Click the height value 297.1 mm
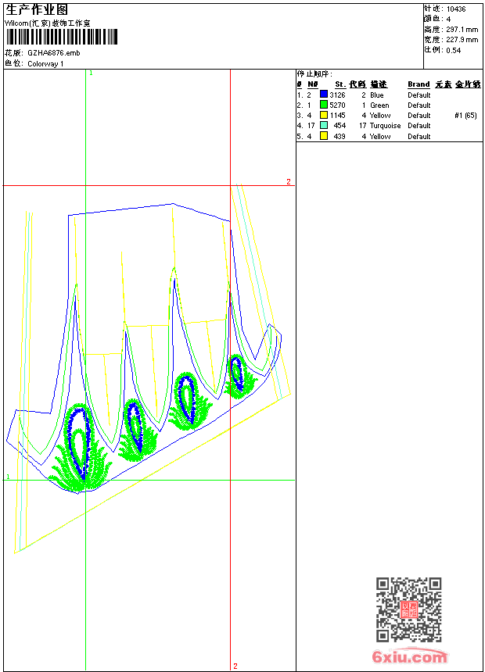The width and height of the screenshot is (485, 672). pyautogui.click(x=462, y=30)
